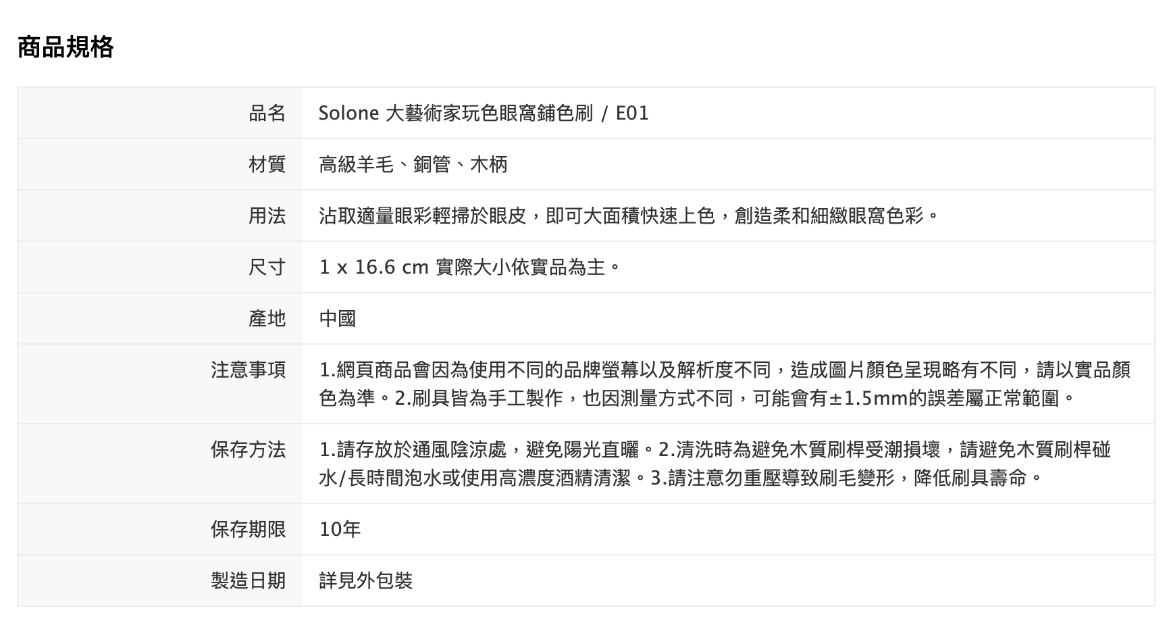Click the usage description starting with 沾取適量眼彩
Screen dimensions: 1167x623
[628, 216]
